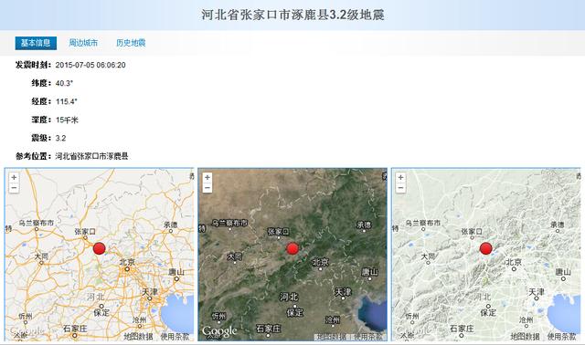Open the 周边城市 tab
Screen dimensions: 585x345
[x=83, y=43]
